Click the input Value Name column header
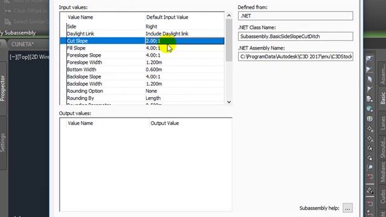Viewport: 386px width, 217px height. click(80, 17)
